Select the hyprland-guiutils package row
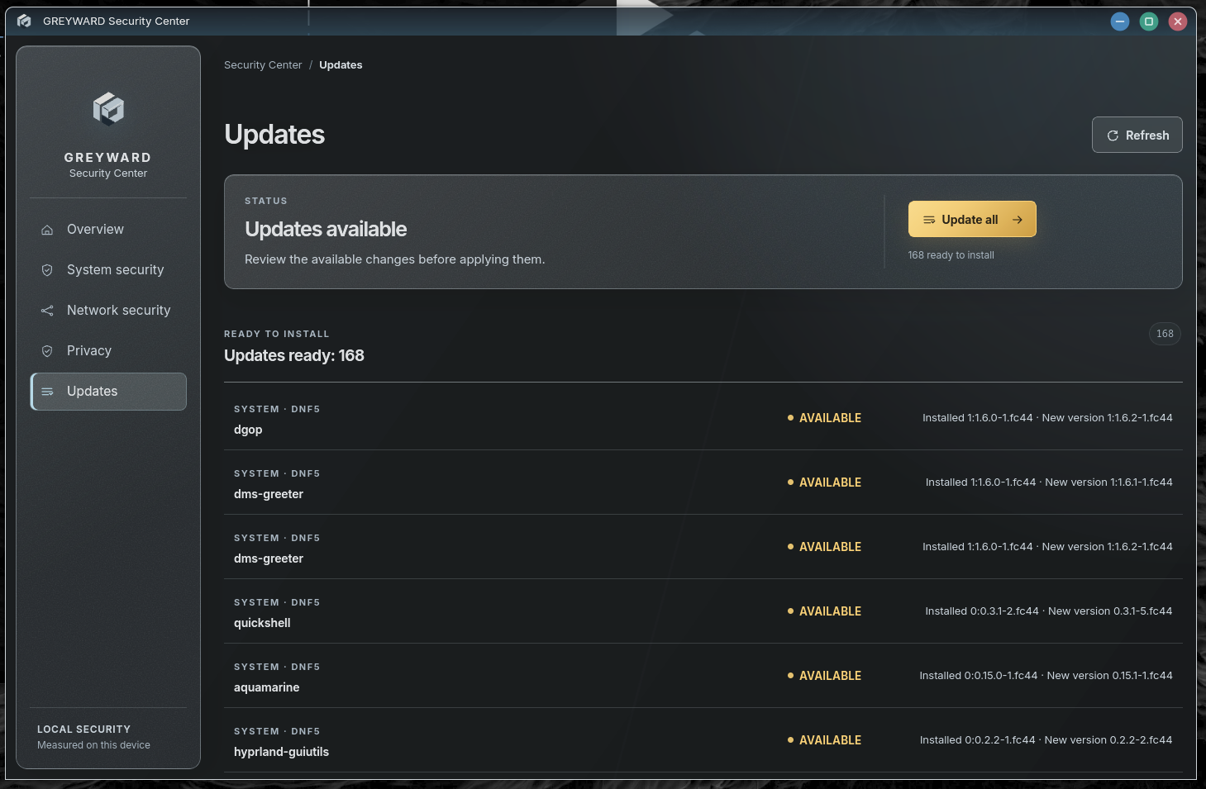1206x789 pixels. coord(703,740)
